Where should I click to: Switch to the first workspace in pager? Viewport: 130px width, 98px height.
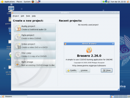[112, 97]
